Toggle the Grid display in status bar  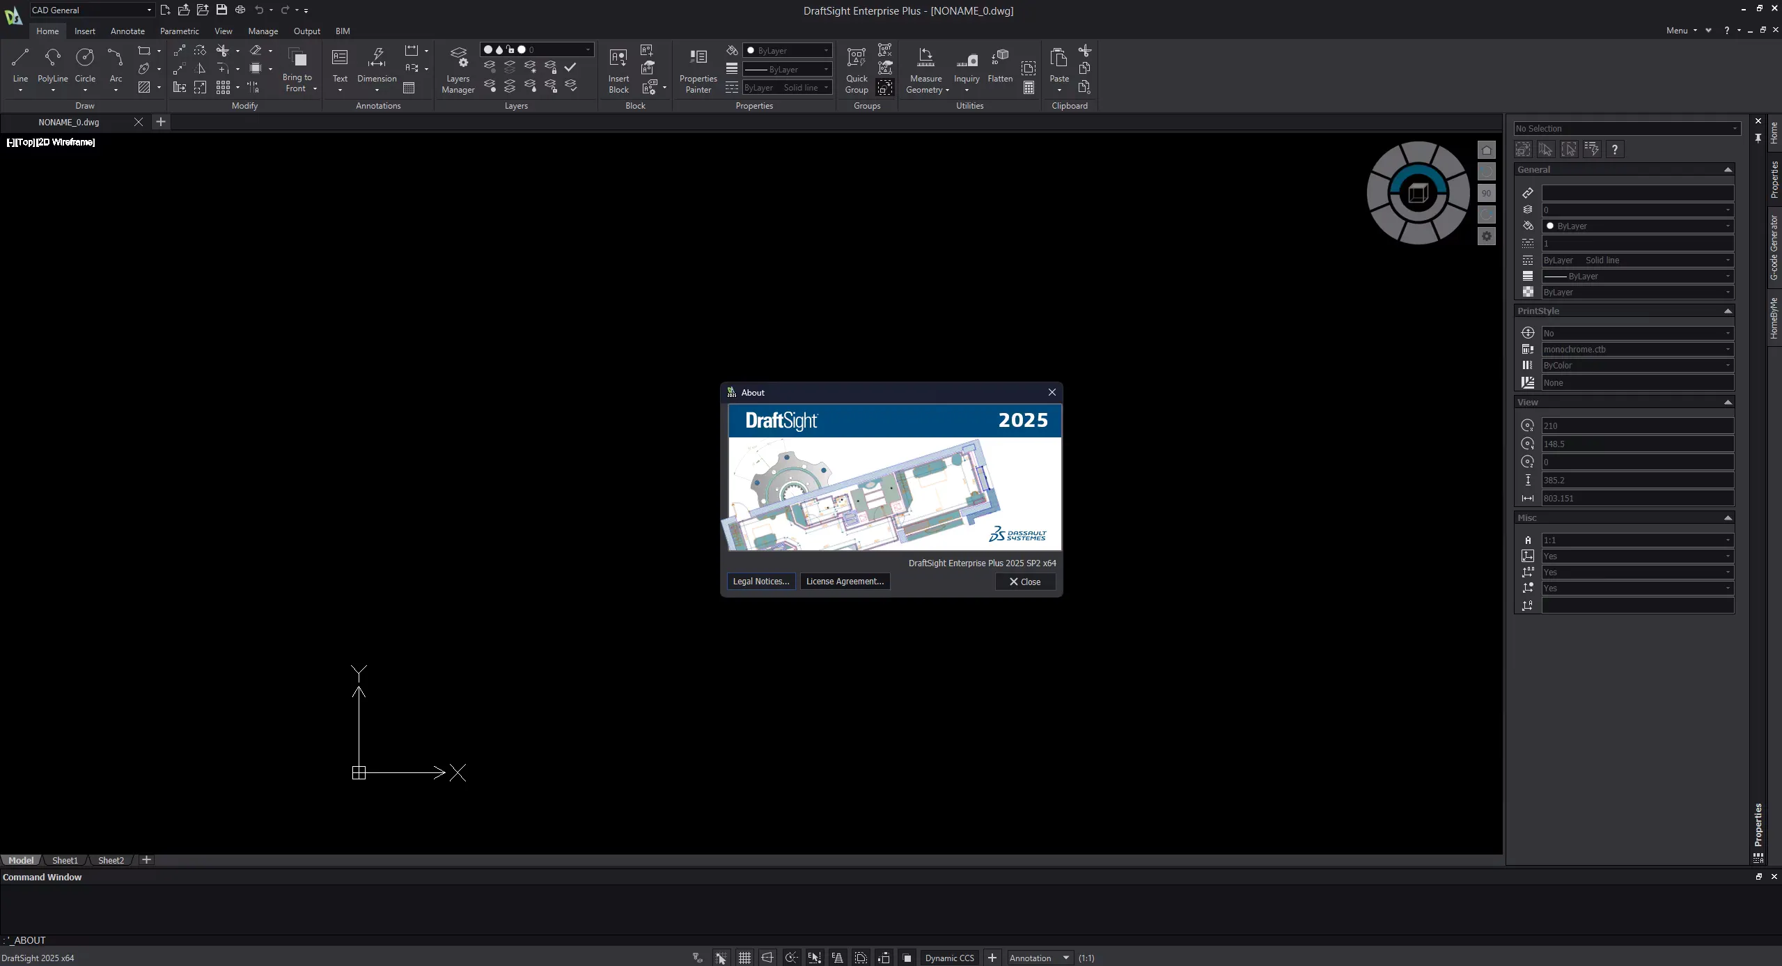[x=744, y=958]
